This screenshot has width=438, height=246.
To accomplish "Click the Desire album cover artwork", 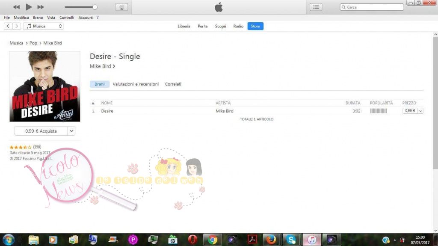I will pos(44,86).
